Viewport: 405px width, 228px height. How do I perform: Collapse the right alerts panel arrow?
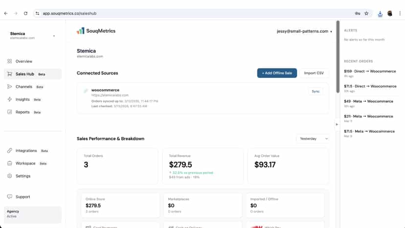click(337, 124)
